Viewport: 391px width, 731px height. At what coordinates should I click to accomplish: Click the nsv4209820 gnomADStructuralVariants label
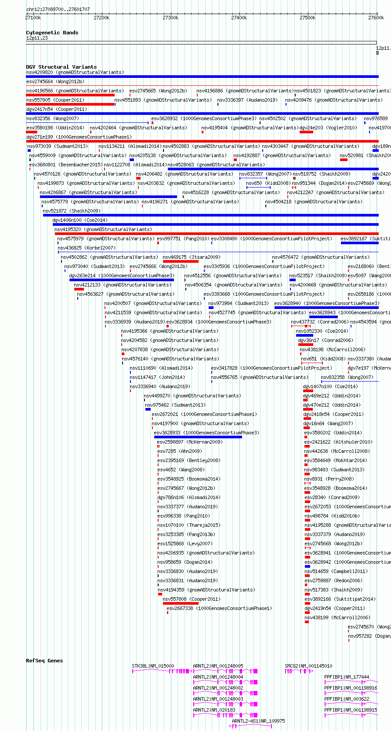75,72
